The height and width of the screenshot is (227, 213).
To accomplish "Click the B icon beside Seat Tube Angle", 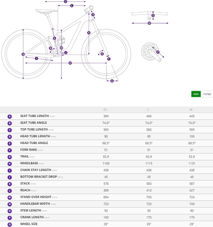I will click(10, 123).
